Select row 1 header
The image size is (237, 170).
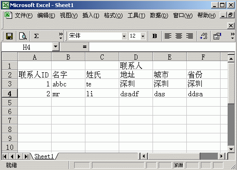point(10,66)
